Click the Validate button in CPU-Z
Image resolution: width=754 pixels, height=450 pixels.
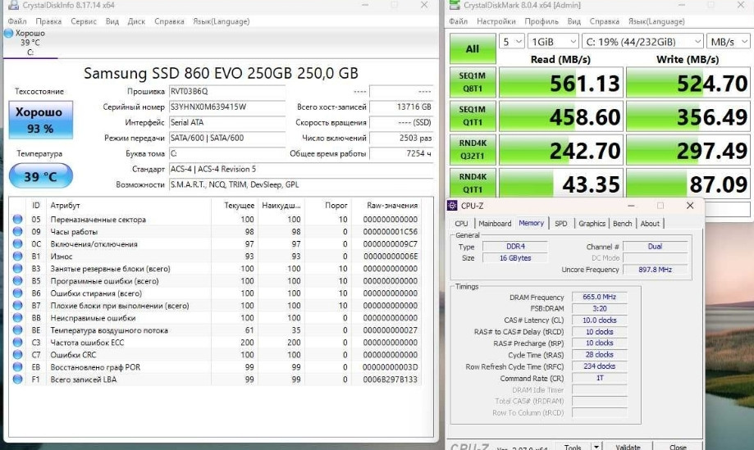(x=628, y=446)
